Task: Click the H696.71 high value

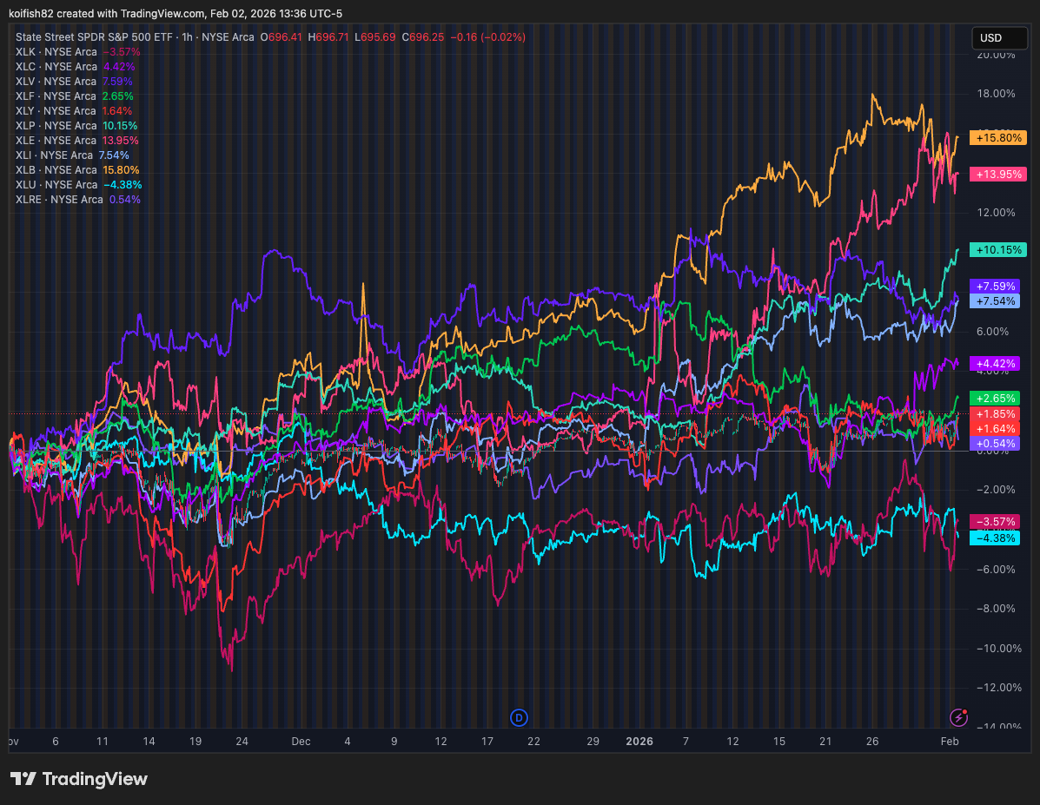Action: 328,37
